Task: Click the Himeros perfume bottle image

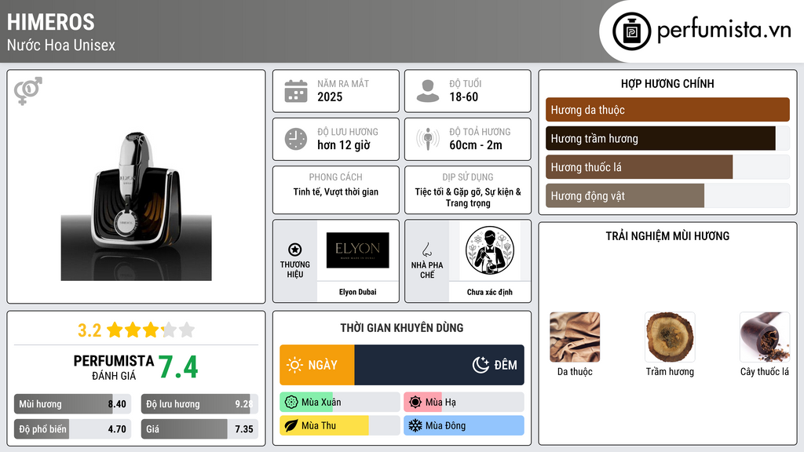Action: point(137,206)
